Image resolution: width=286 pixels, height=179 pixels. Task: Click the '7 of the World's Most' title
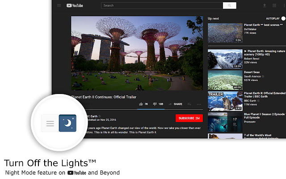coord(257,135)
